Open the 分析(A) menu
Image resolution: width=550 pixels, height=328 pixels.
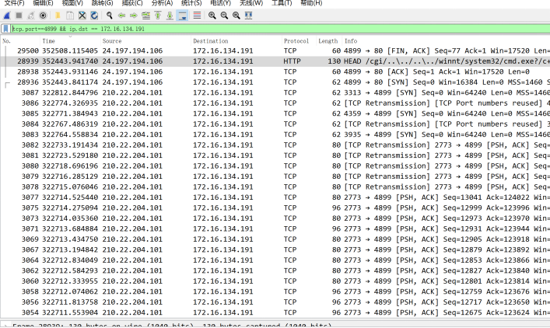[x=162, y=3]
